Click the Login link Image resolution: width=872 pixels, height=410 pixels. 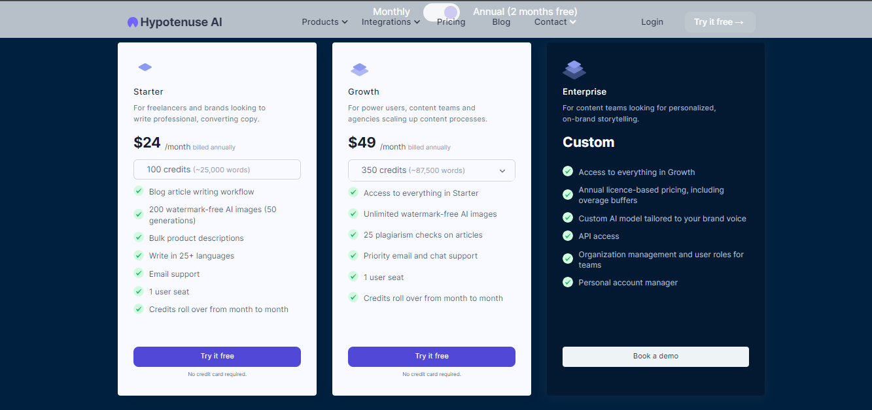tap(652, 22)
